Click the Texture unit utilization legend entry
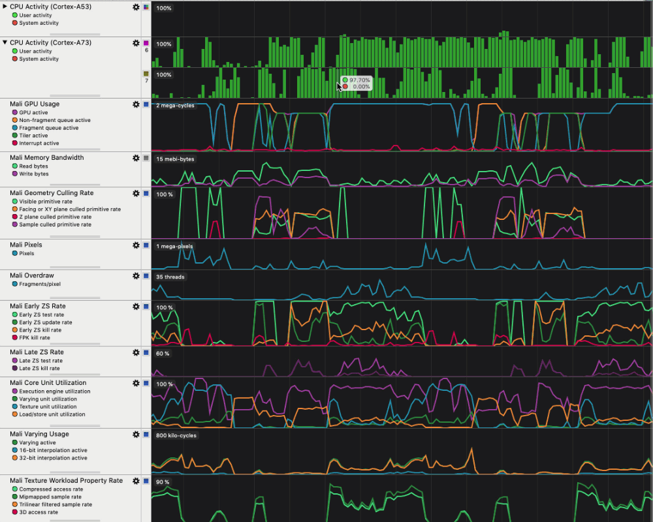 coord(48,407)
